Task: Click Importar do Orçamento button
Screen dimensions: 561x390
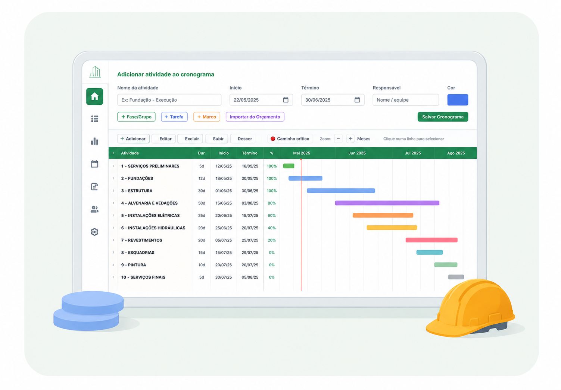Action: (255, 117)
